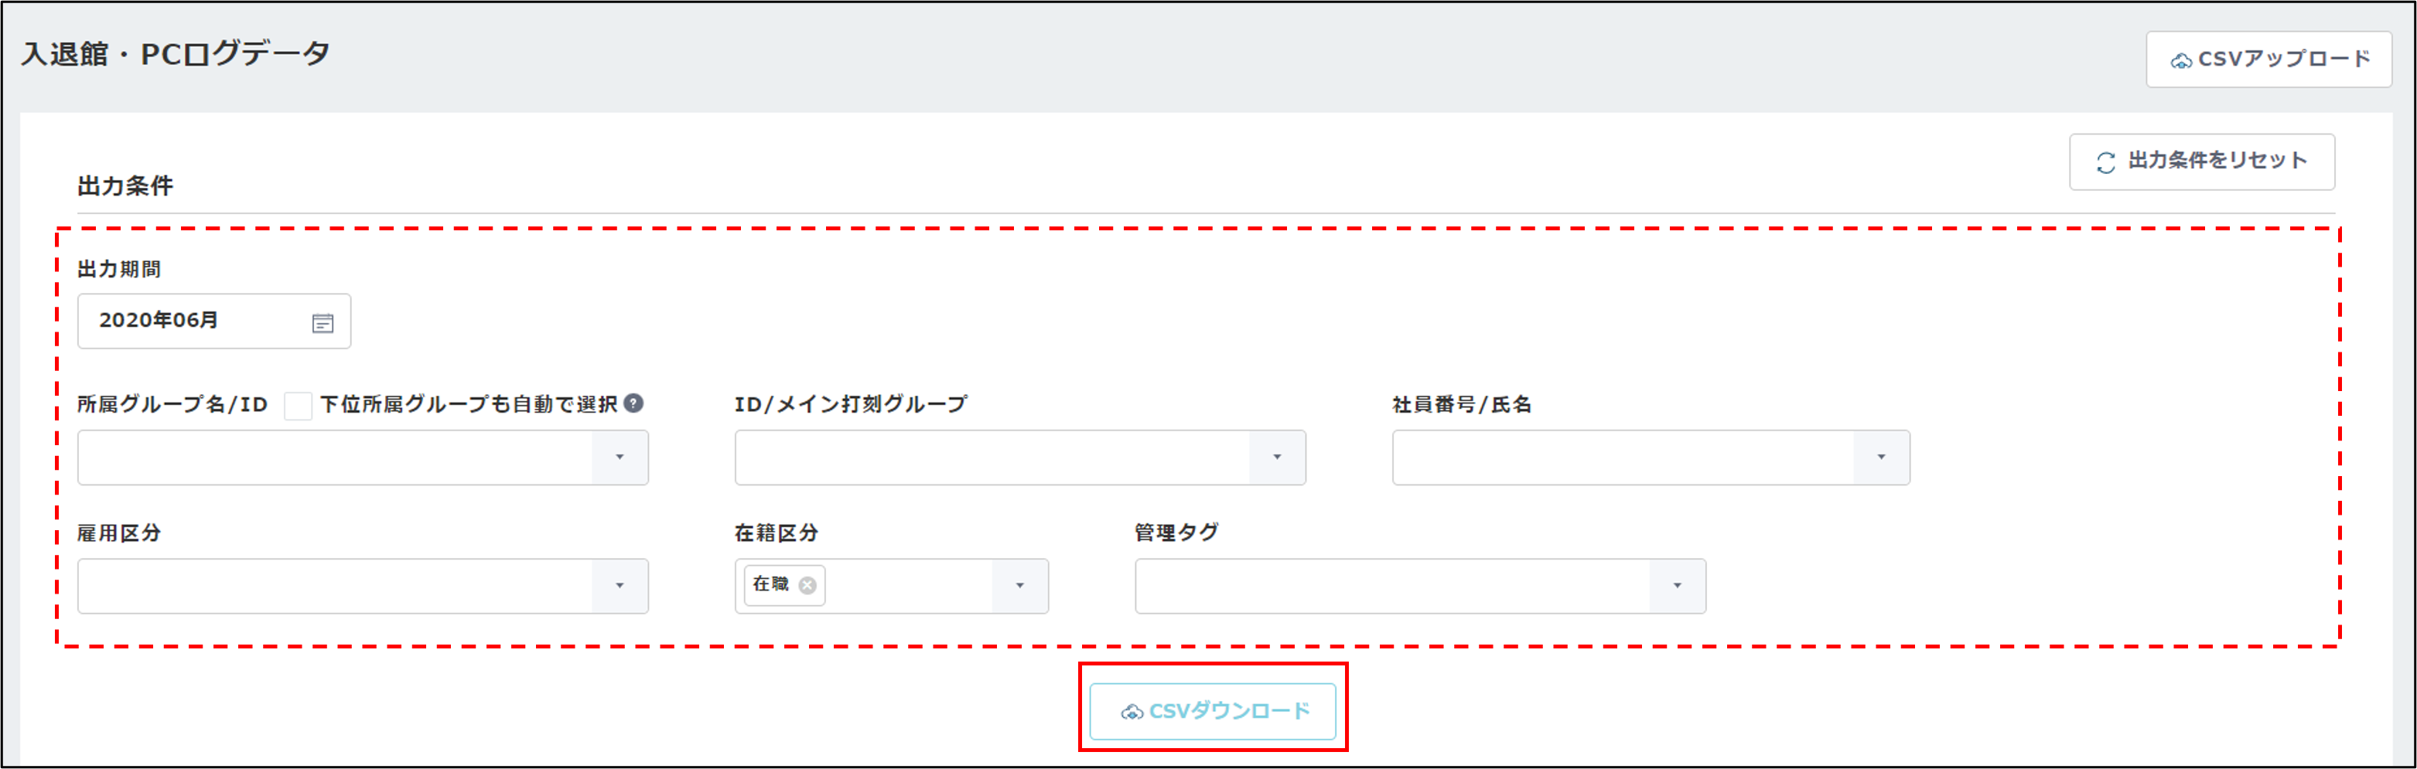Click inside the 雇用区分 field
The height and width of the screenshot is (769, 2417).
coord(334,585)
